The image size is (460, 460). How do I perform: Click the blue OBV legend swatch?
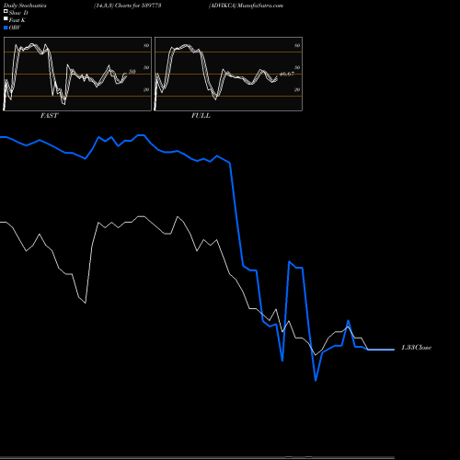coord(6,28)
